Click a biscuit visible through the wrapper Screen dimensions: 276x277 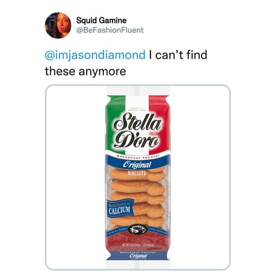coord(137,187)
